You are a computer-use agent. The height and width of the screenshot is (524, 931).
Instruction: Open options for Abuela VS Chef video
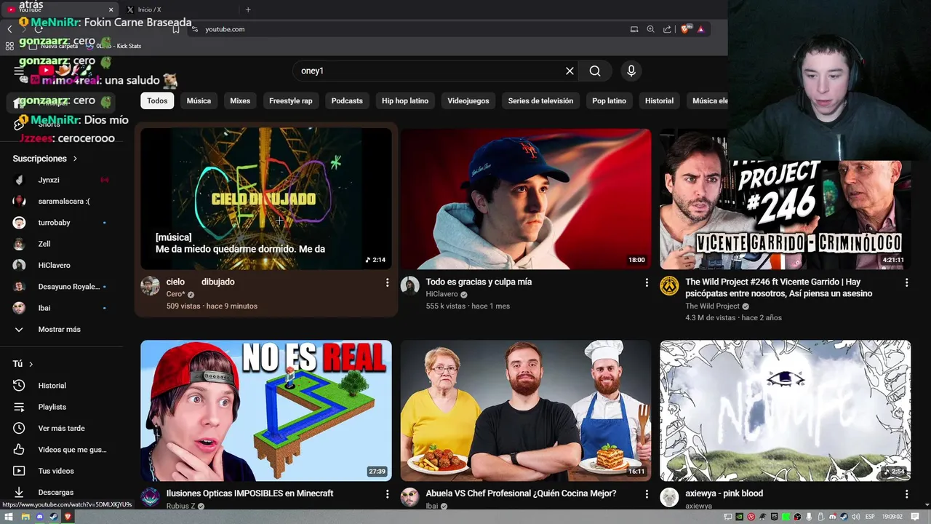tap(647, 494)
